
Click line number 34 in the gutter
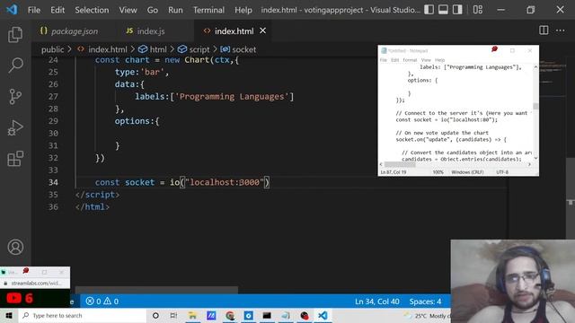[53, 182]
